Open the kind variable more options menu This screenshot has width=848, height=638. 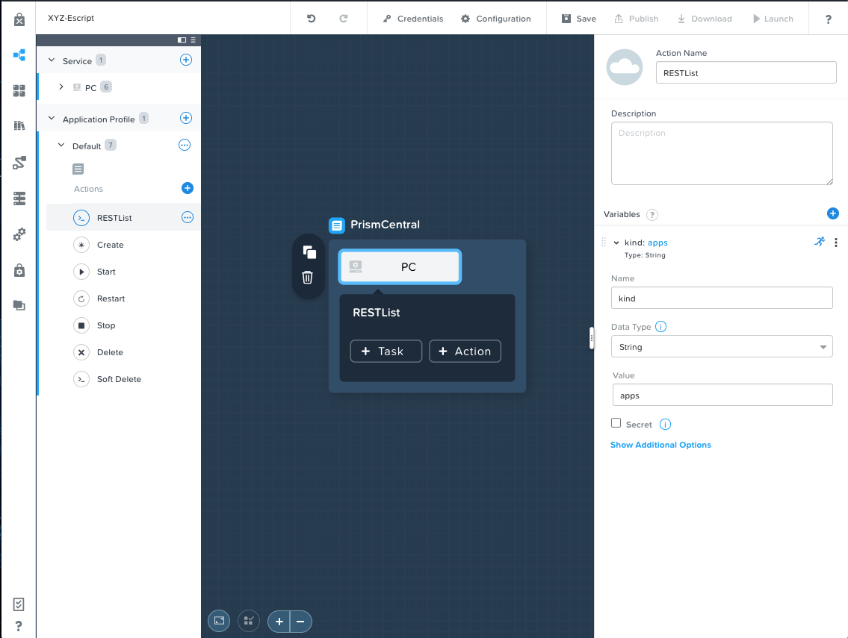click(x=835, y=243)
